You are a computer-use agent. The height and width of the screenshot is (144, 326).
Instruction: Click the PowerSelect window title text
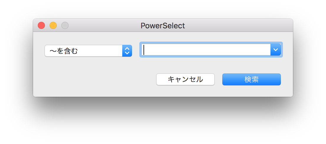click(163, 26)
